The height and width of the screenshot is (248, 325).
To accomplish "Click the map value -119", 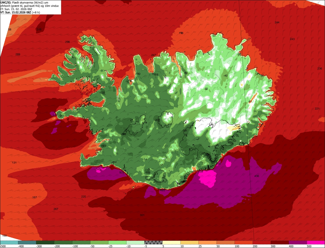I will [155, 75].
